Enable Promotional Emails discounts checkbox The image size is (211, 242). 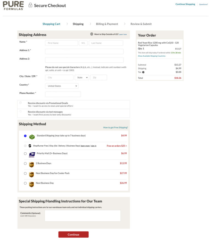click(x=20, y=103)
